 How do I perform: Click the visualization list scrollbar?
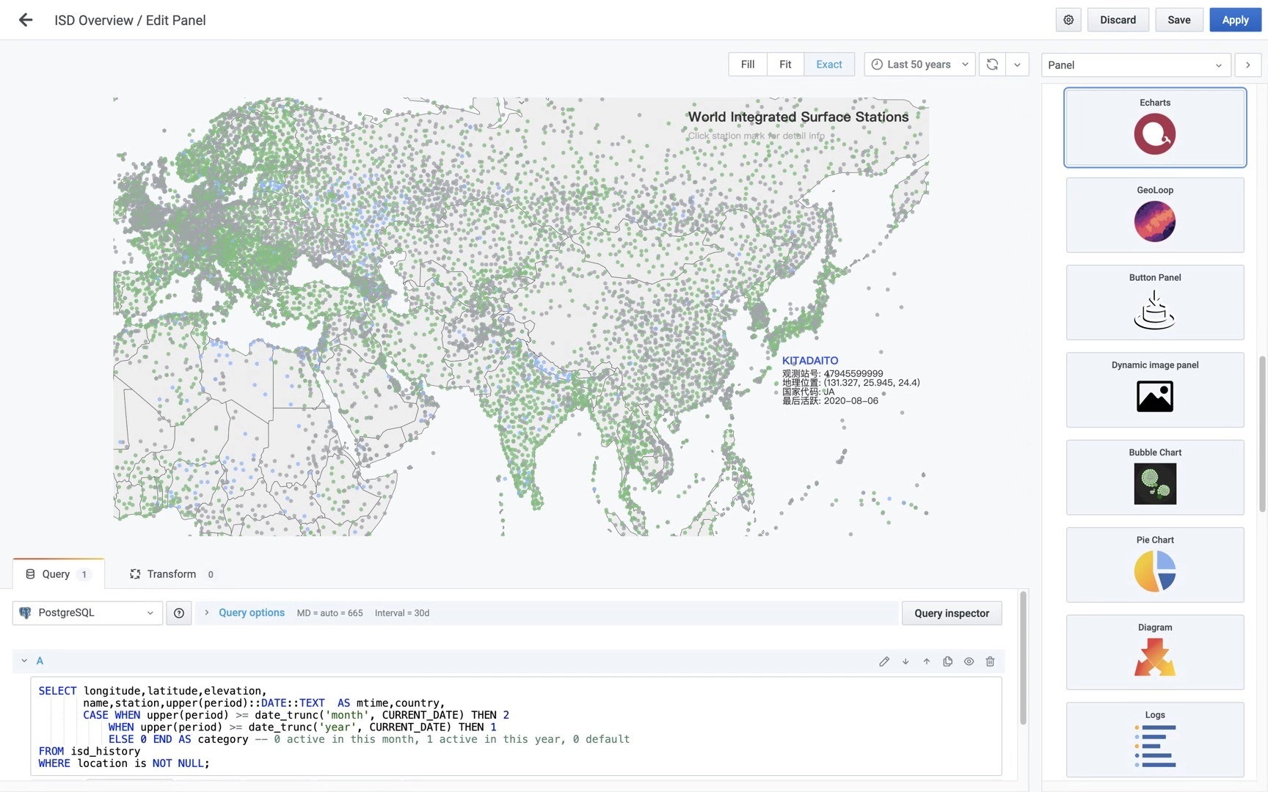[1262, 433]
